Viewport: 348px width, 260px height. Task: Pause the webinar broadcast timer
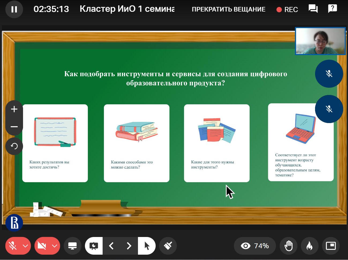[14, 10]
